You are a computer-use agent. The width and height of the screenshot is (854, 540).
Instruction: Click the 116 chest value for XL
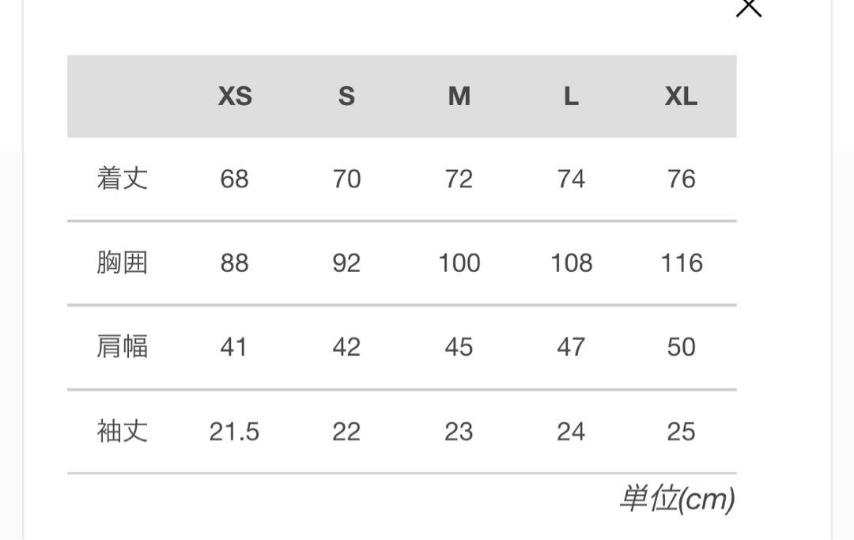pyautogui.click(x=682, y=263)
